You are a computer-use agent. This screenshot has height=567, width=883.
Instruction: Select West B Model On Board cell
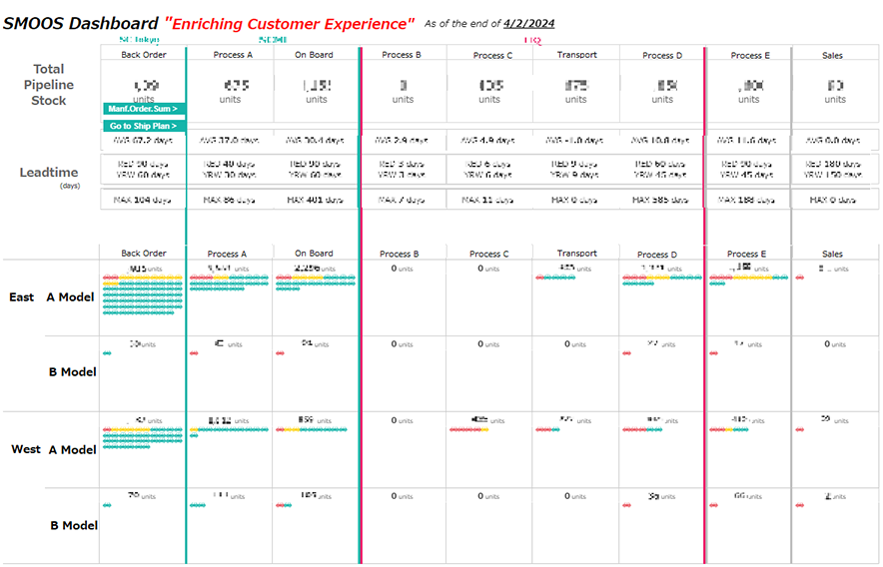pyautogui.click(x=316, y=525)
